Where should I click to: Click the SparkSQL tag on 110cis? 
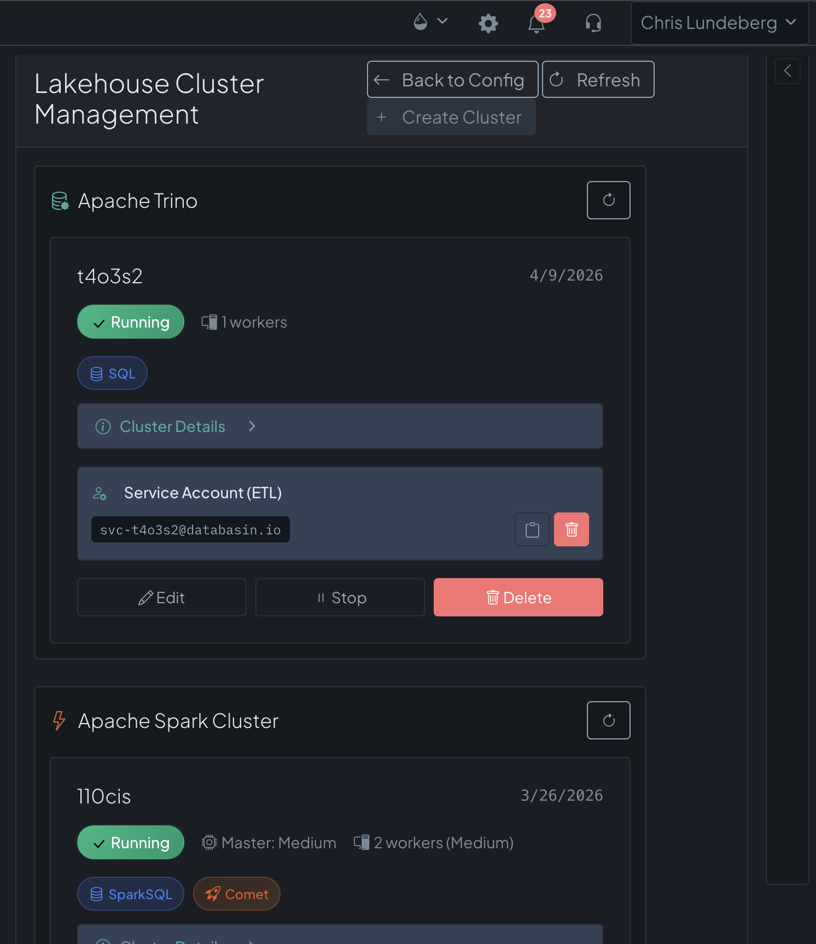click(131, 894)
